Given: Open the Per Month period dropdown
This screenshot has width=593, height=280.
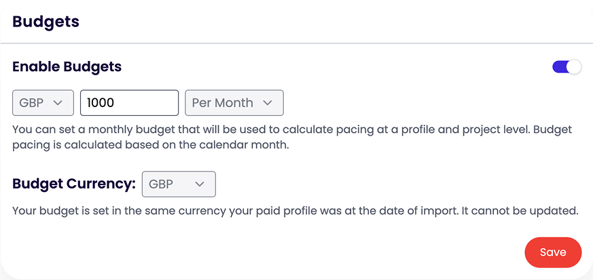Looking at the screenshot, I should [234, 103].
